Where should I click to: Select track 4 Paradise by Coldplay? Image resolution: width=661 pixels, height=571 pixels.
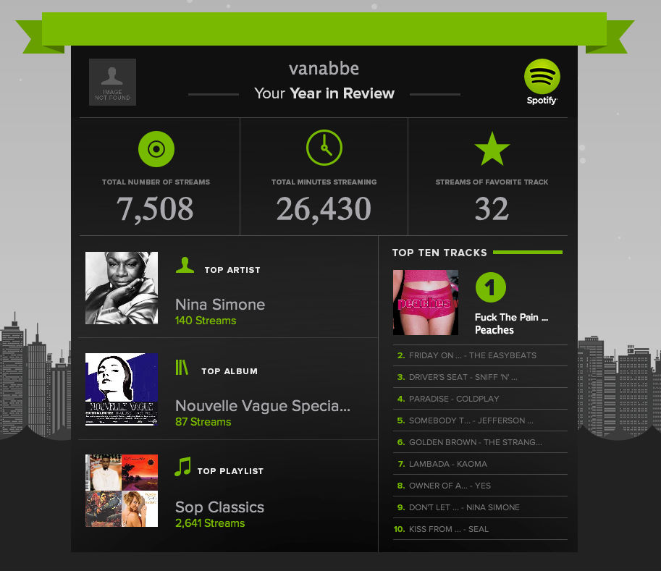[x=480, y=399]
